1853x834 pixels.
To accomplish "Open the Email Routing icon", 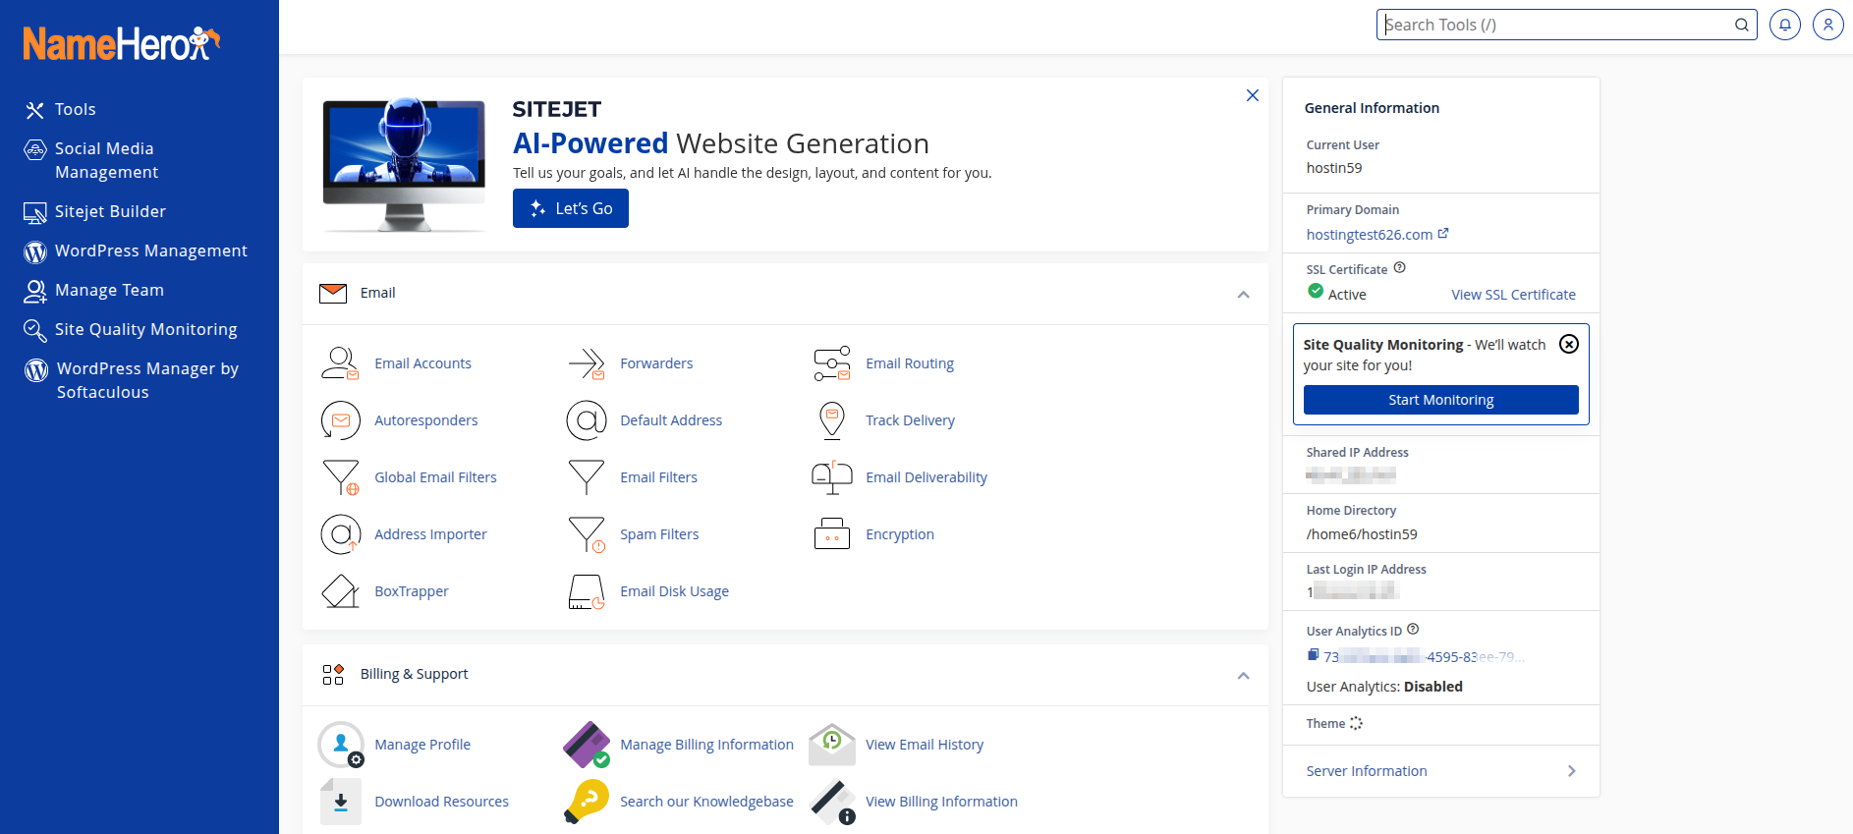I will click(x=832, y=363).
